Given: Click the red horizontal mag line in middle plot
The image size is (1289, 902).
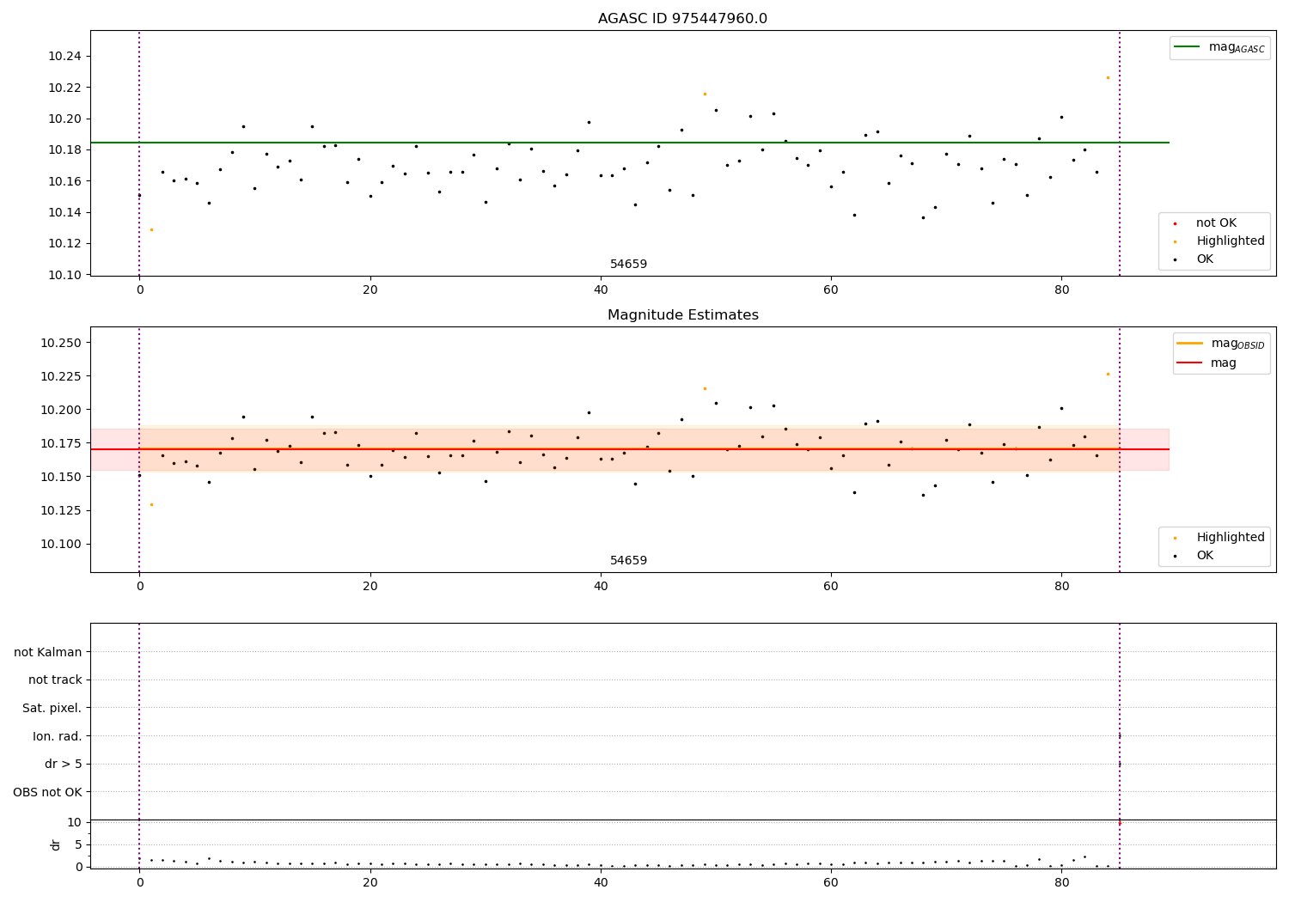Looking at the screenshot, I should (629, 449).
